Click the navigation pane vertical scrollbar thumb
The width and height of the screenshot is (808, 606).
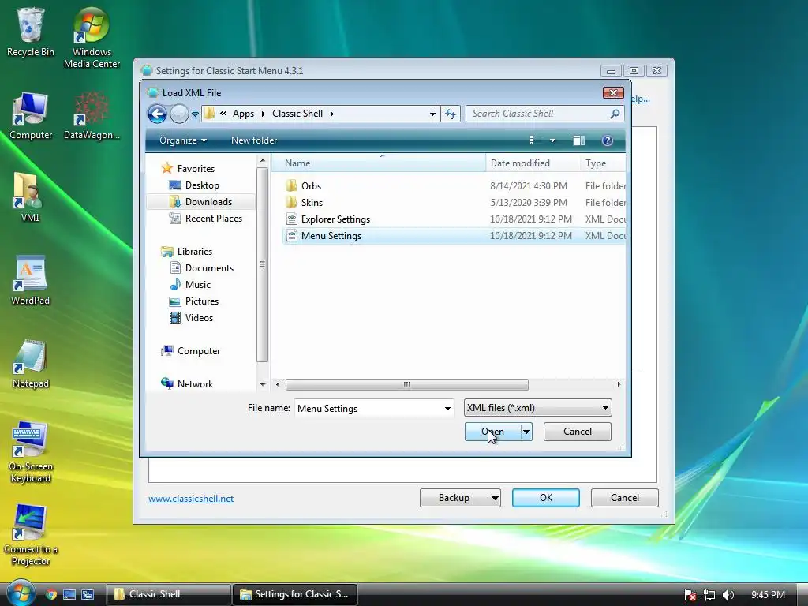pos(262,264)
